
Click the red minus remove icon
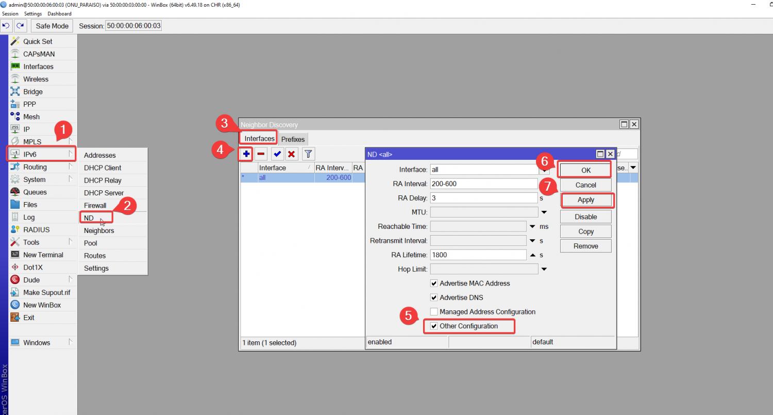pyautogui.click(x=261, y=154)
